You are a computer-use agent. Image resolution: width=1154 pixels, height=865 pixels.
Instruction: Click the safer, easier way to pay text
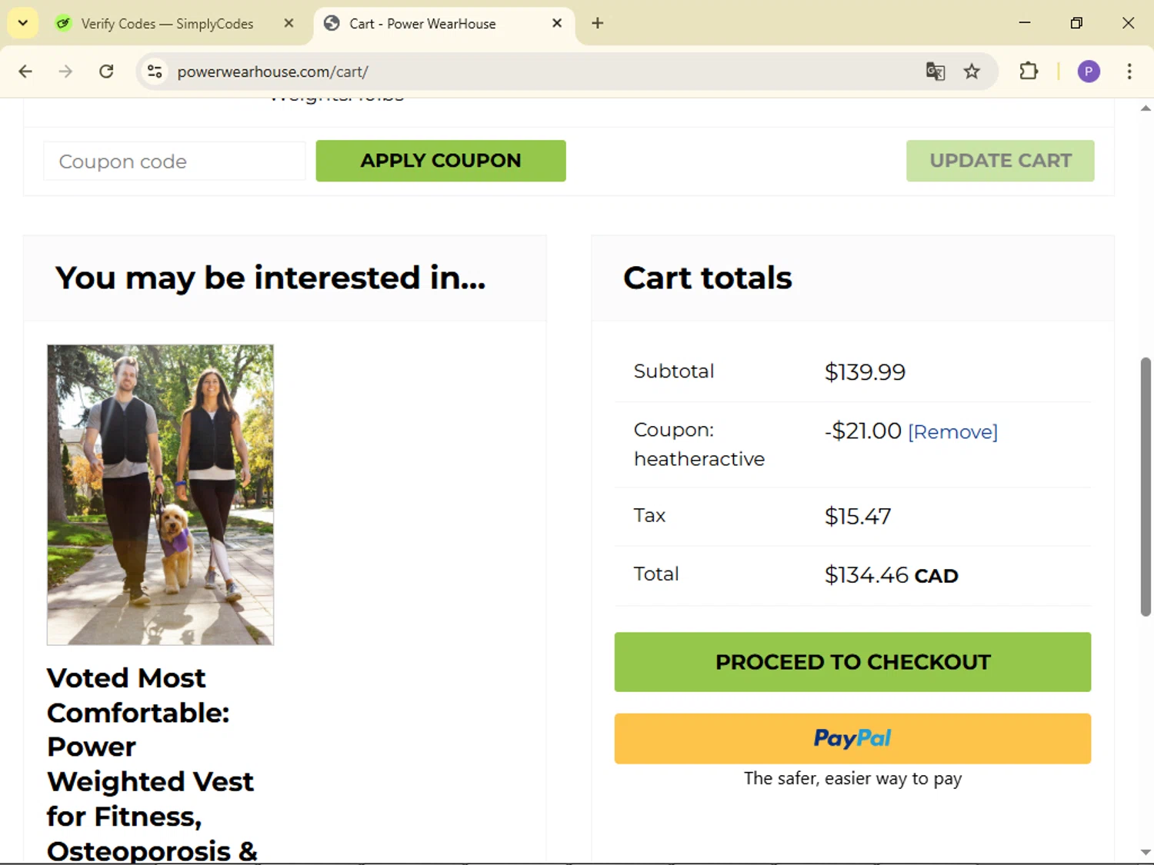coord(852,779)
